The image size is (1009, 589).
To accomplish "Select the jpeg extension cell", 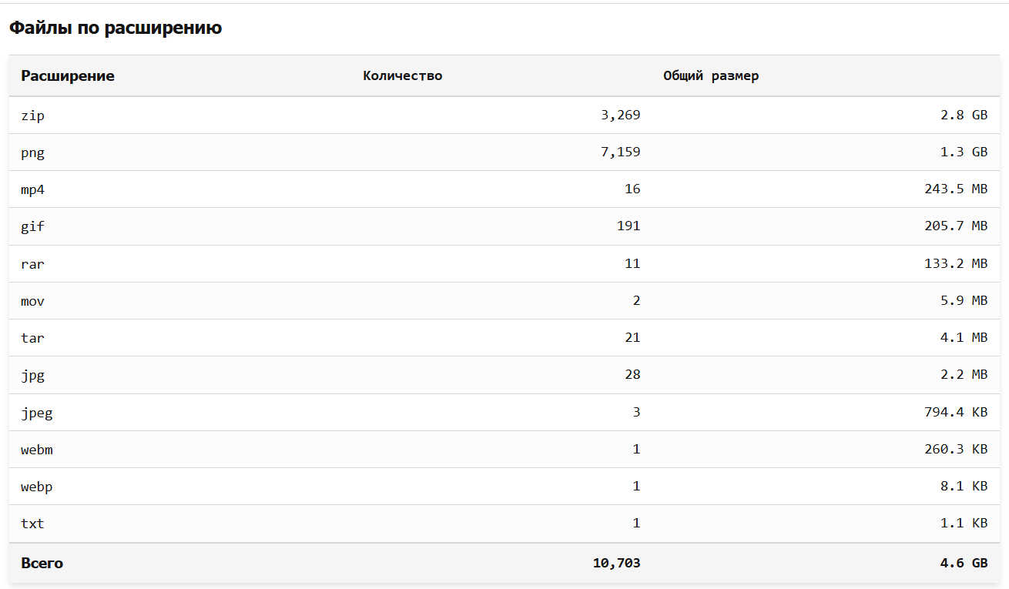I will [x=36, y=413].
